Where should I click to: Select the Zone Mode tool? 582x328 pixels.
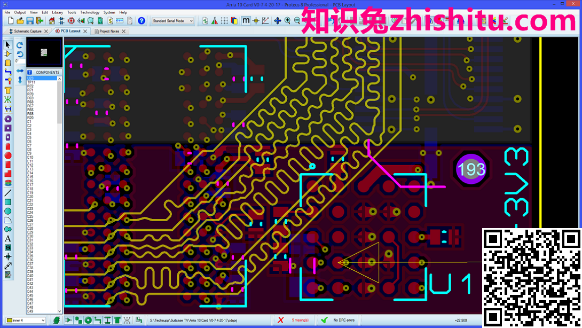pos(7,90)
